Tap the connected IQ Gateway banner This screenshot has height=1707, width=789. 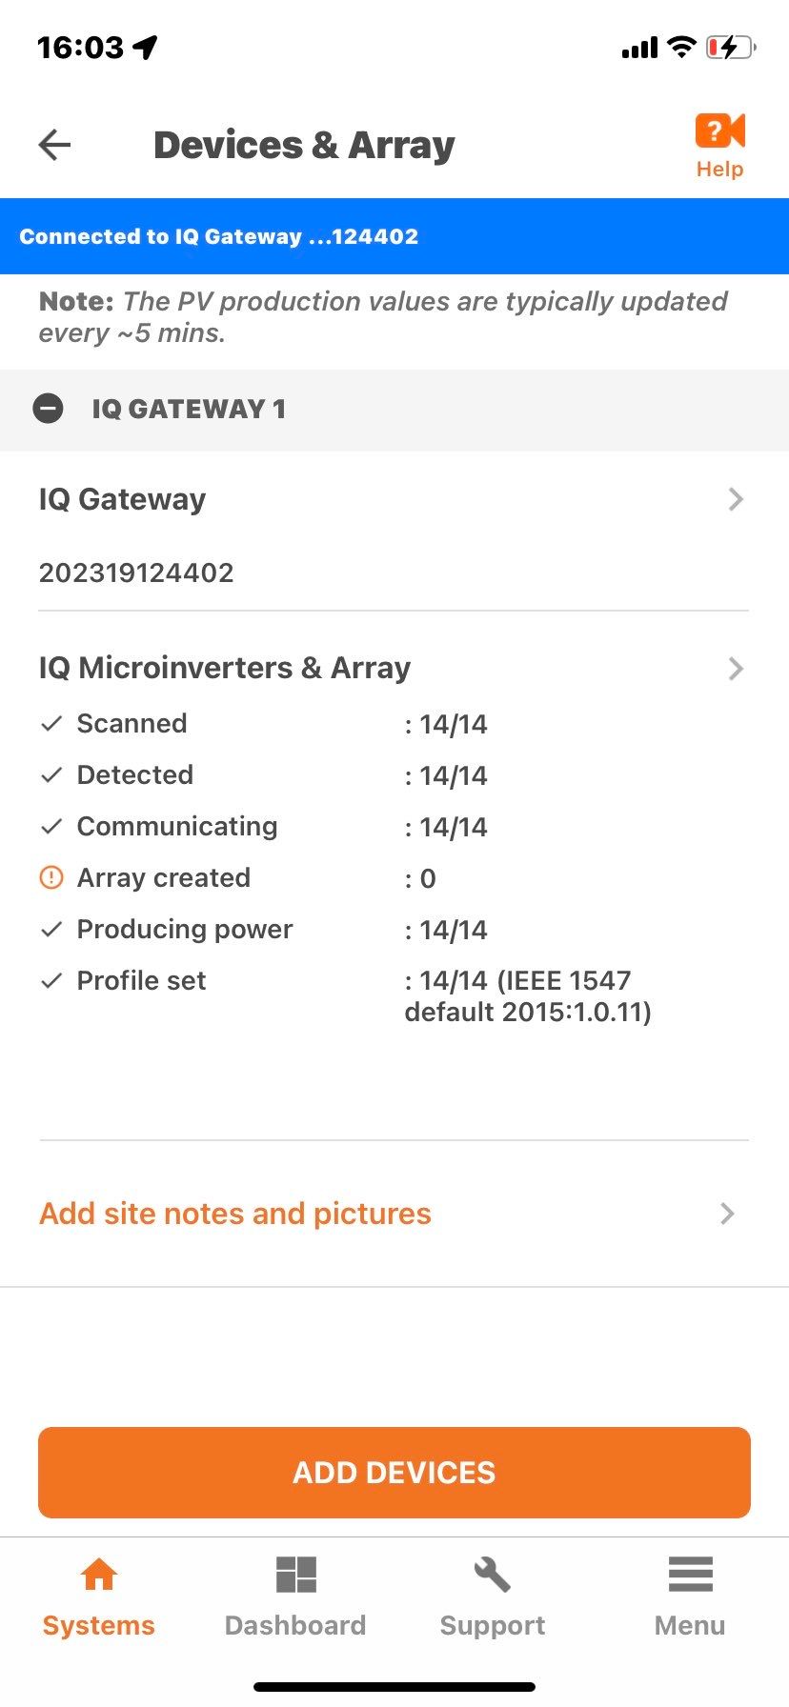(394, 236)
